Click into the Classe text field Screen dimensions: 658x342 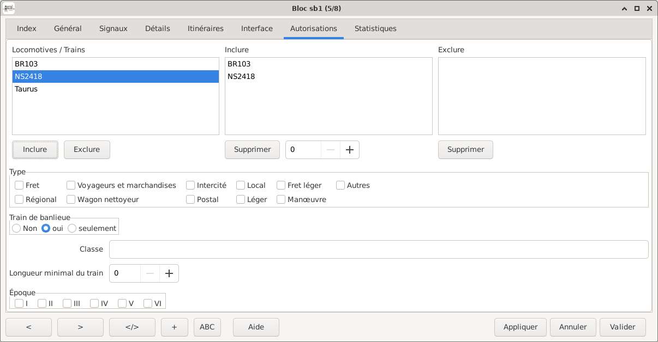click(x=379, y=249)
